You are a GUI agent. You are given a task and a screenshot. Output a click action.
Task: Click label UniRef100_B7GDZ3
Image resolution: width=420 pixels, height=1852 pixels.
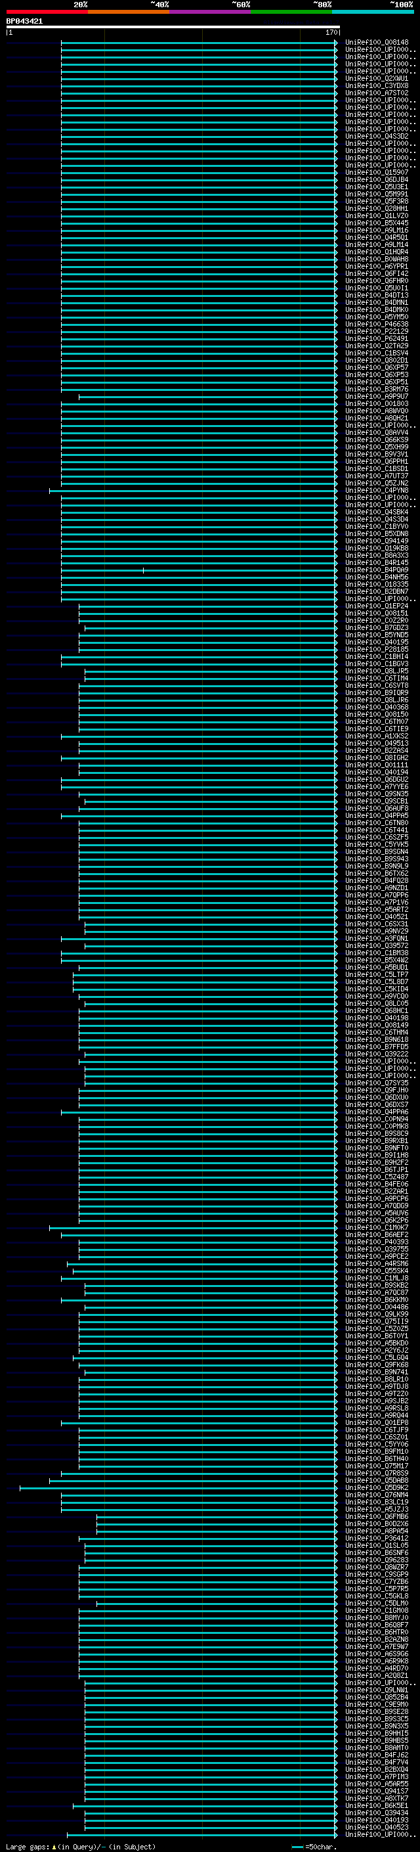377,627
